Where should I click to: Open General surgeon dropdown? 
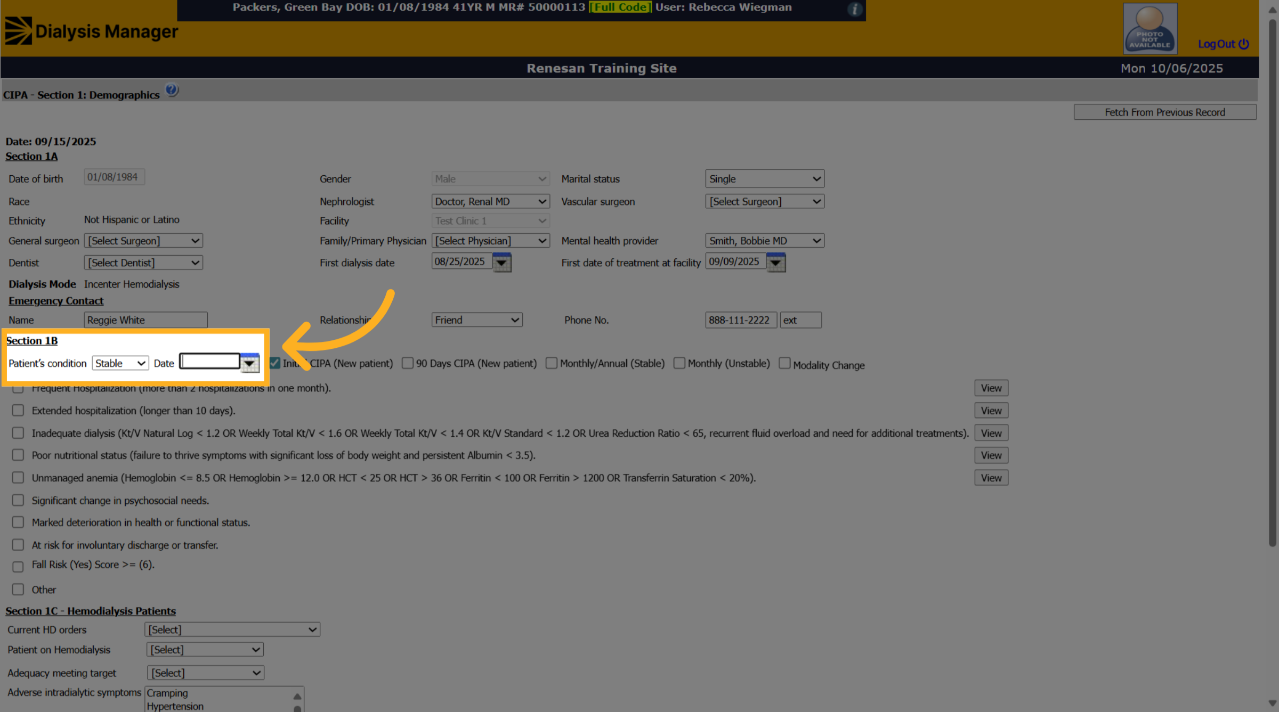point(143,241)
